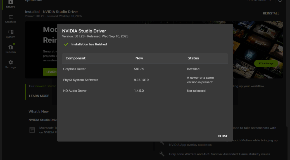Close the installation finished dialog
This screenshot has height=160, width=290.
223,136
